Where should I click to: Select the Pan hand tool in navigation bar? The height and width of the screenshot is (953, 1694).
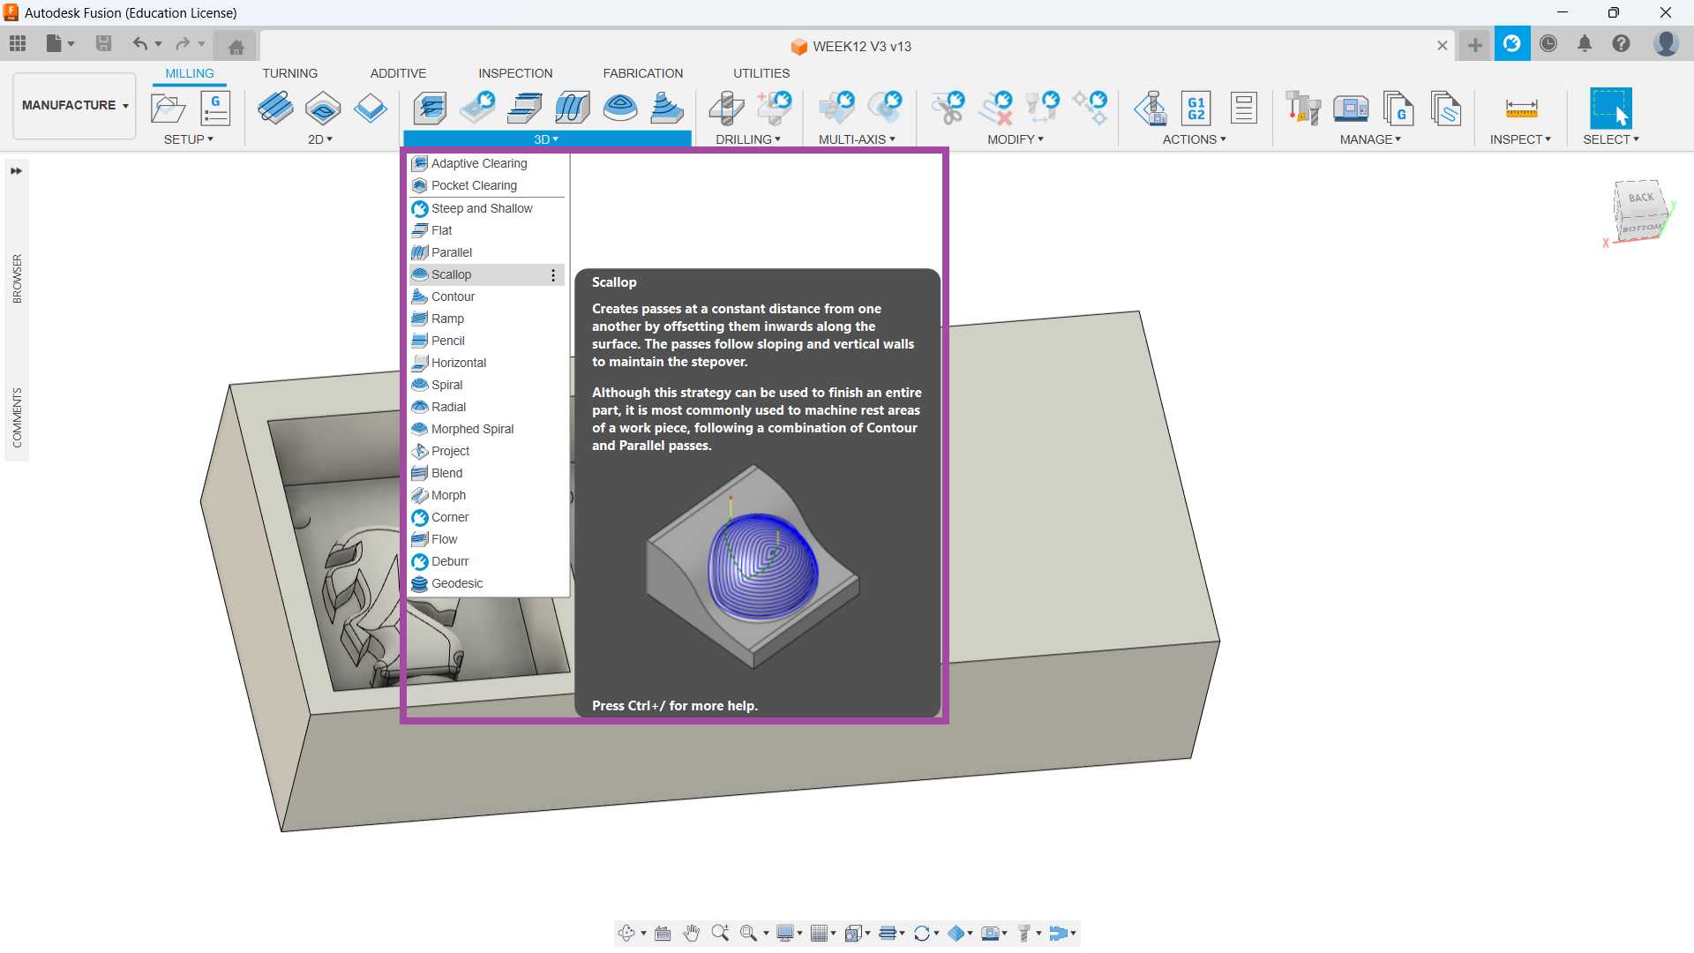point(692,933)
